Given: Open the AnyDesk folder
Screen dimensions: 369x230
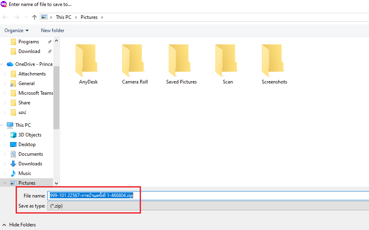Looking at the screenshot, I should 88,64.
